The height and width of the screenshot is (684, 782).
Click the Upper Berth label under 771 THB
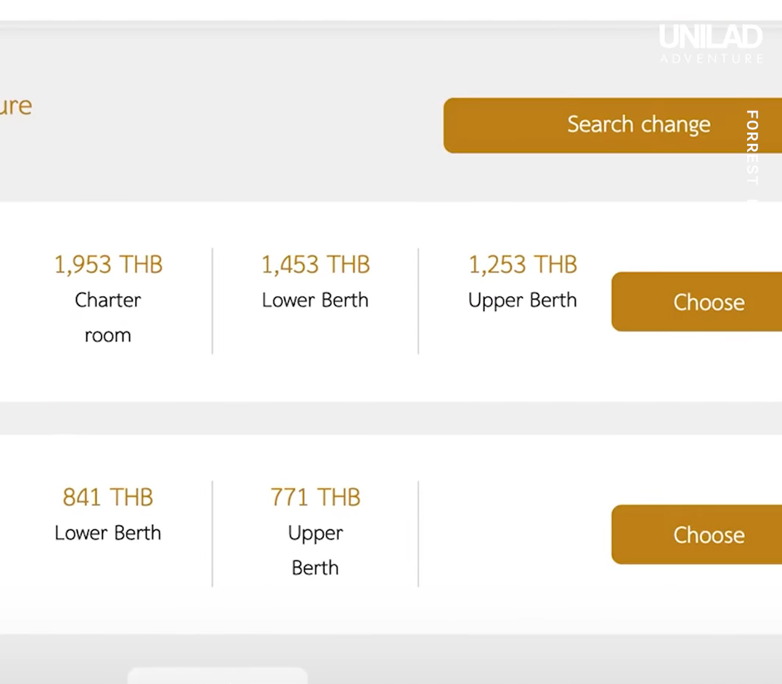coord(315,551)
